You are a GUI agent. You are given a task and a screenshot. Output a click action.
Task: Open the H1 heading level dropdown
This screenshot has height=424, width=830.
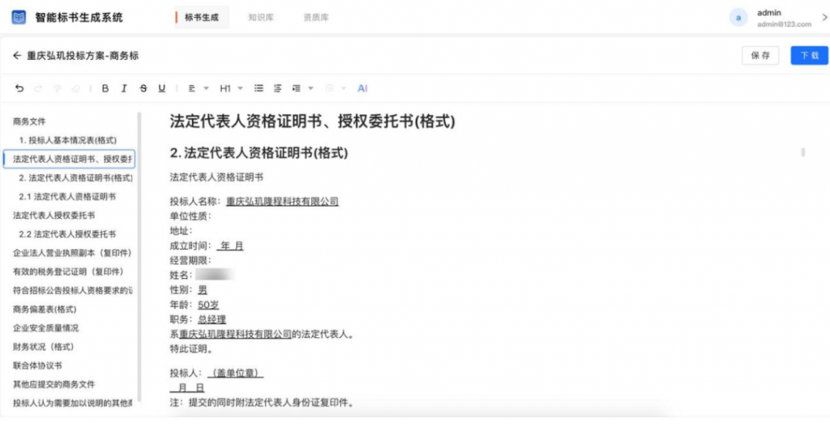(231, 88)
